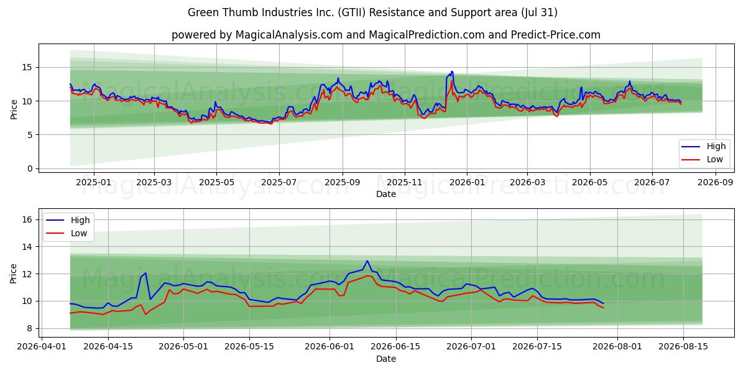Click the '2026-06-01' x-axis label in bottom chart
The width and height of the screenshot is (746, 373).
[x=329, y=348]
